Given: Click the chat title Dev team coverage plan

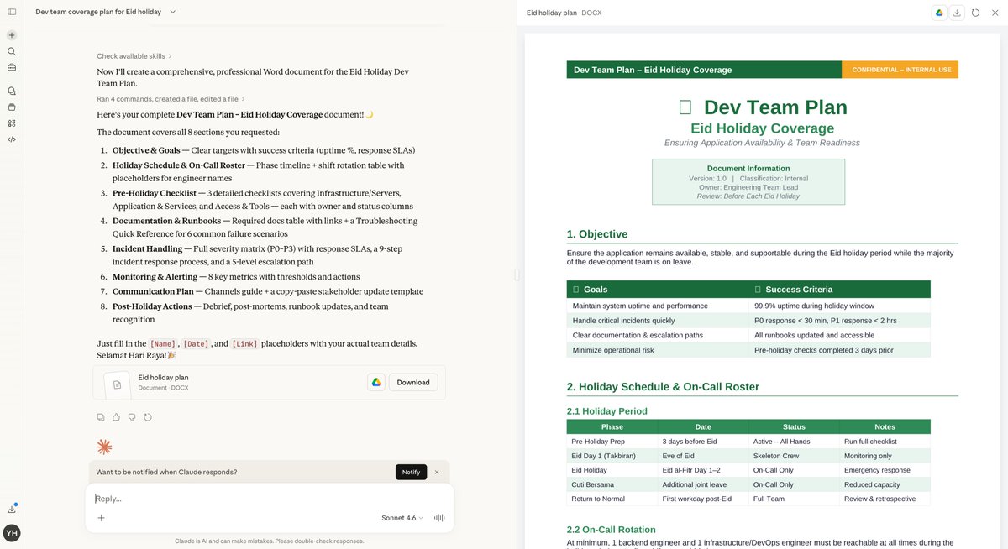Looking at the screenshot, I should tap(98, 12).
